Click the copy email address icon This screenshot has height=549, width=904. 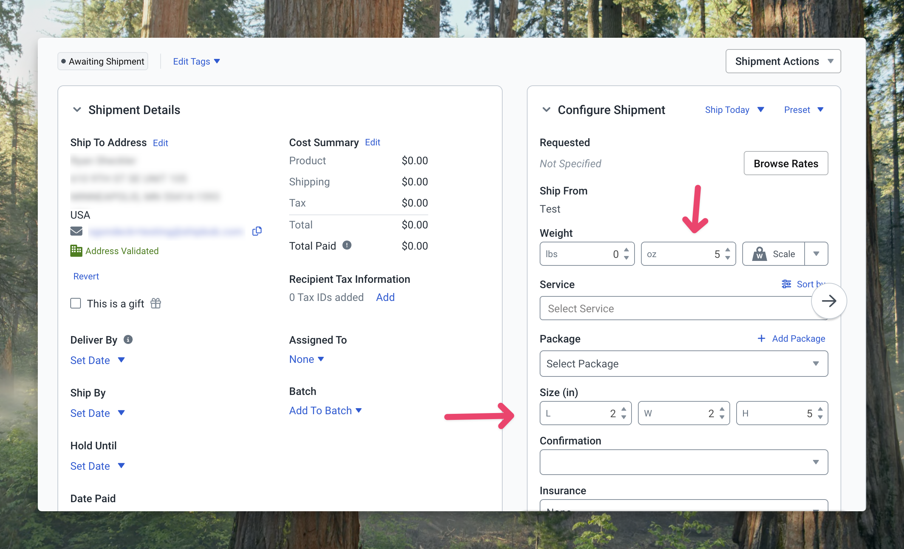click(x=257, y=231)
